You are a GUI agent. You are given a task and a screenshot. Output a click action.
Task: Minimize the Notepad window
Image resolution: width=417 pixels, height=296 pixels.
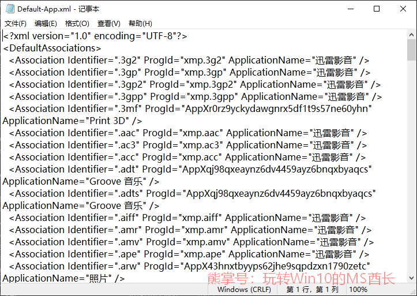click(351, 9)
